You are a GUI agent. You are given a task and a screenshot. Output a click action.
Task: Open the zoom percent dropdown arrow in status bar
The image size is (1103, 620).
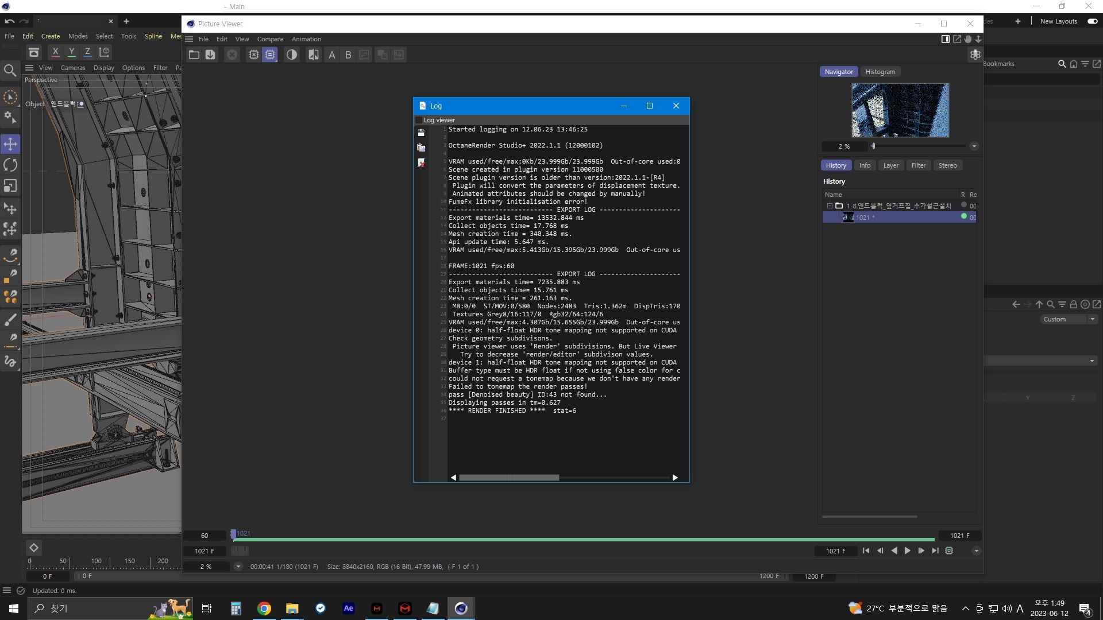238,567
